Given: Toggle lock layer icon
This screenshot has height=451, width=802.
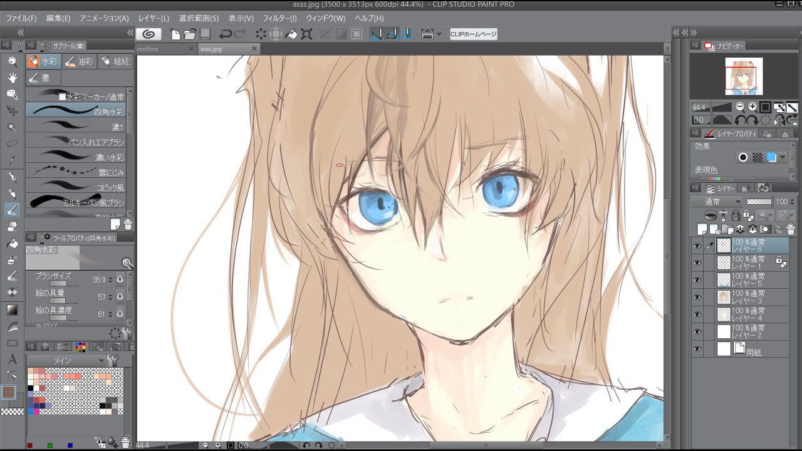Looking at the screenshot, I should point(736,215).
